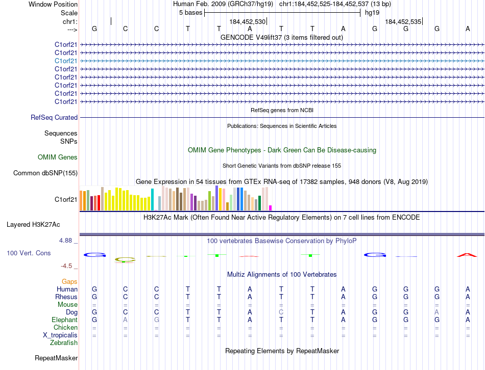Click the Sequences track label

tap(61, 133)
